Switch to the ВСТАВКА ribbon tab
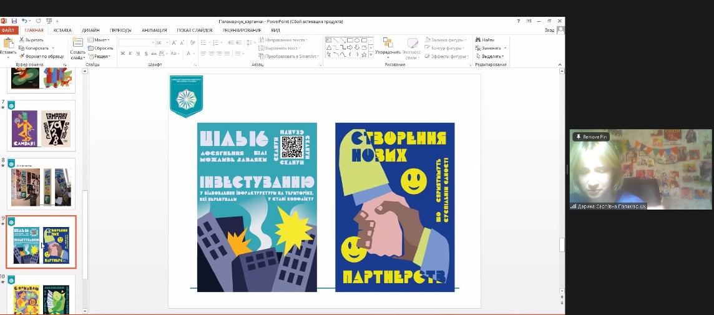 pos(62,30)
